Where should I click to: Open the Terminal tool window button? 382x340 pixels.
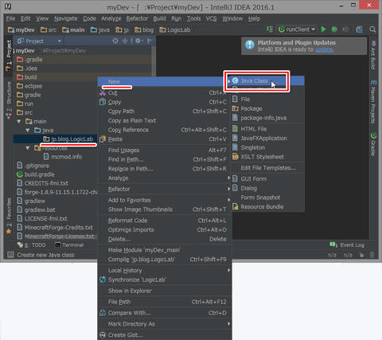click(69, 245)
